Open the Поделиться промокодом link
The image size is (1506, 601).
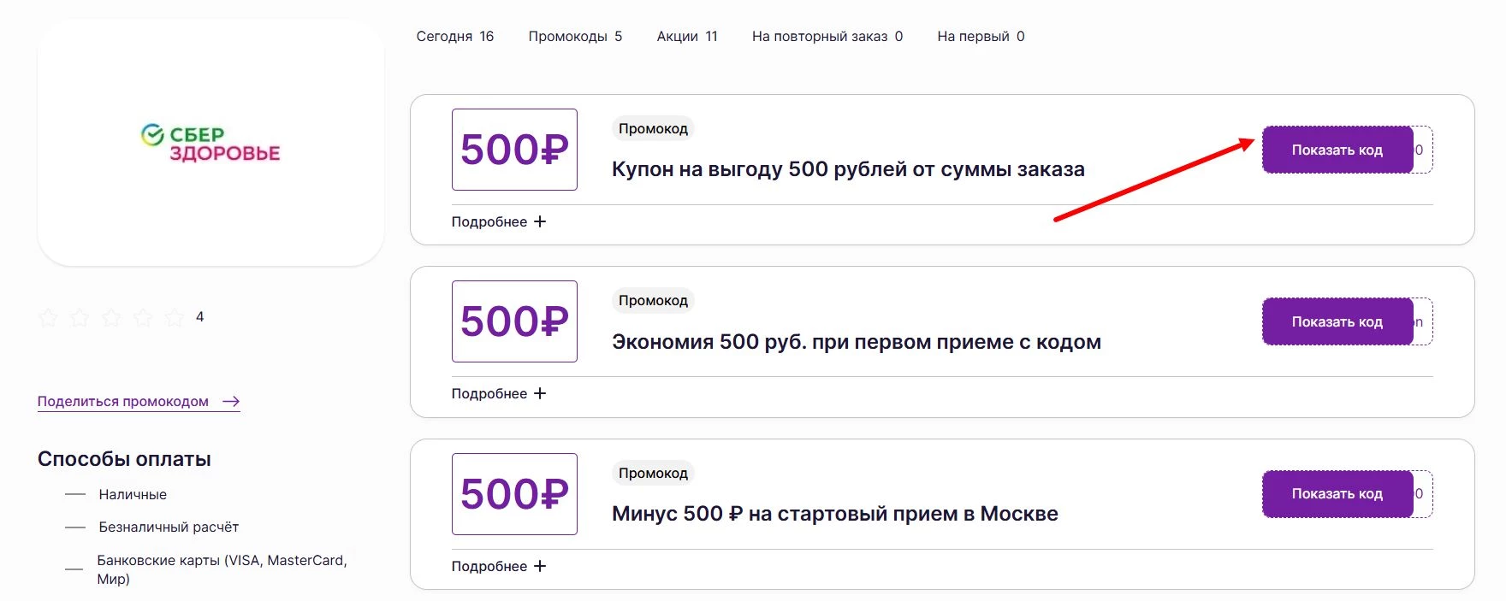(x=122, y=401)
